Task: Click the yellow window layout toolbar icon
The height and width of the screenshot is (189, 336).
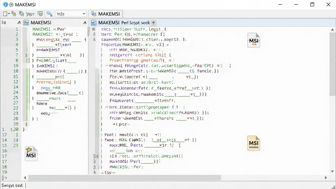Action: tap(40, 14)
